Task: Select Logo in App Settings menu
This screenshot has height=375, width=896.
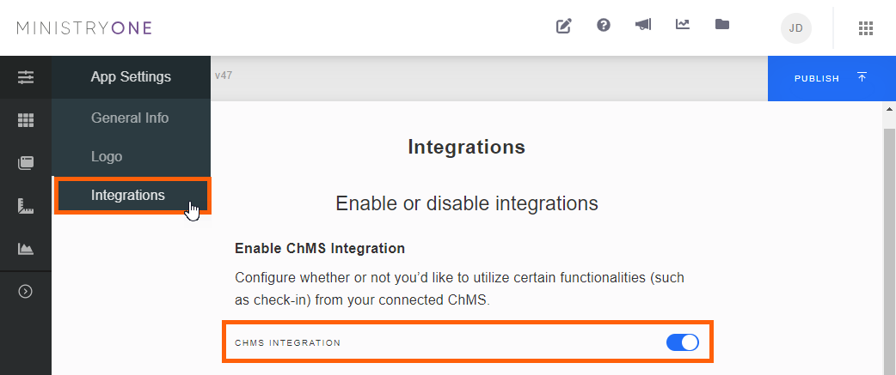Action: tap(107, 157)
